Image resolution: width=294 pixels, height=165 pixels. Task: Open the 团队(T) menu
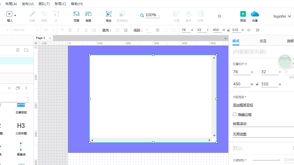[x=44, y=4]
